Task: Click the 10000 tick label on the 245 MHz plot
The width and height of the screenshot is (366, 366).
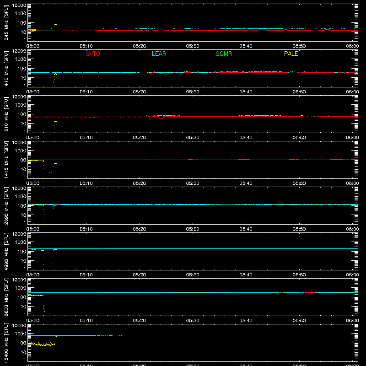Action: pos(19,5)
